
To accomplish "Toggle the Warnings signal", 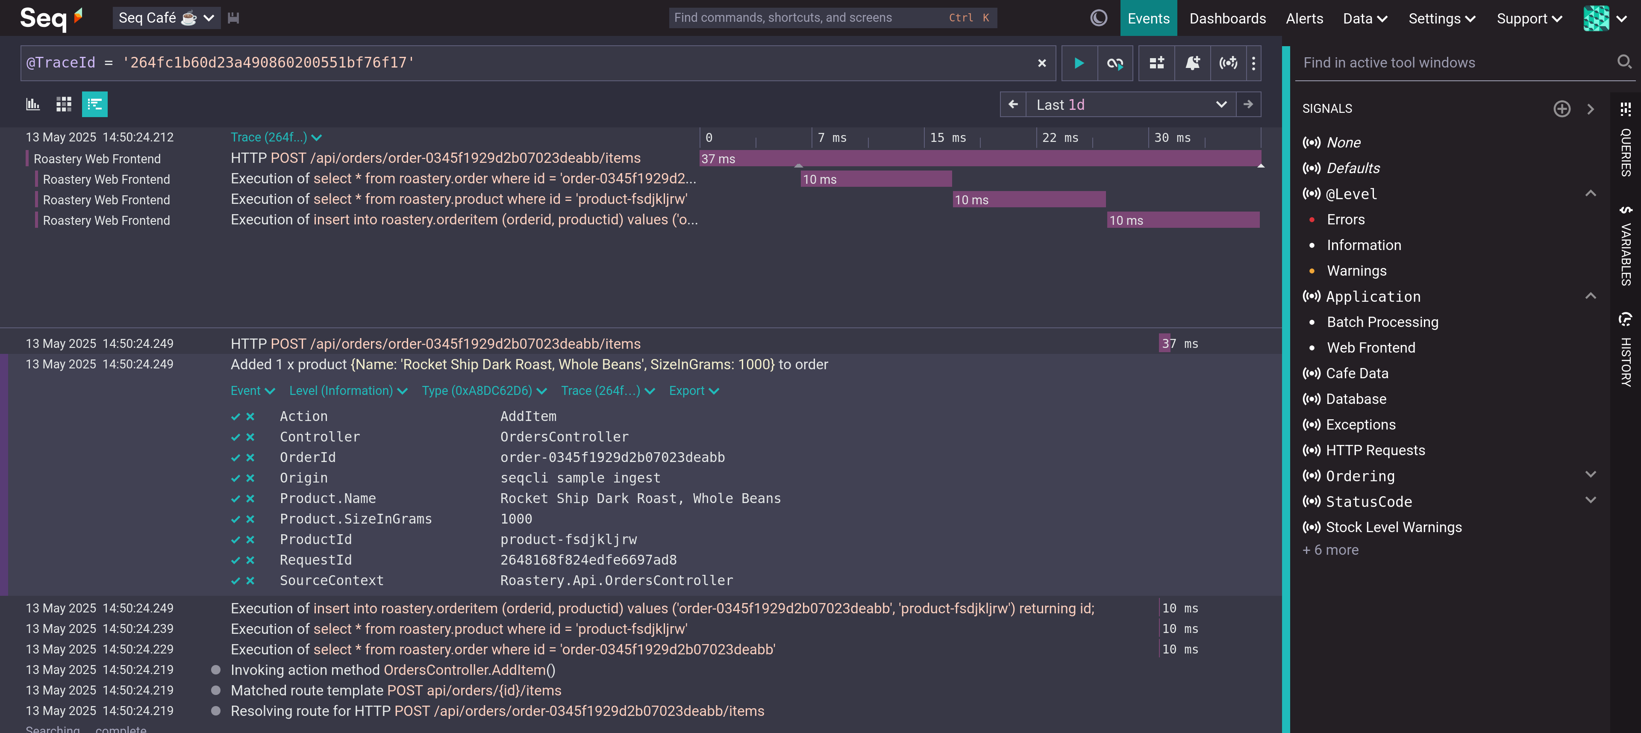I will tap(1356, 270).
